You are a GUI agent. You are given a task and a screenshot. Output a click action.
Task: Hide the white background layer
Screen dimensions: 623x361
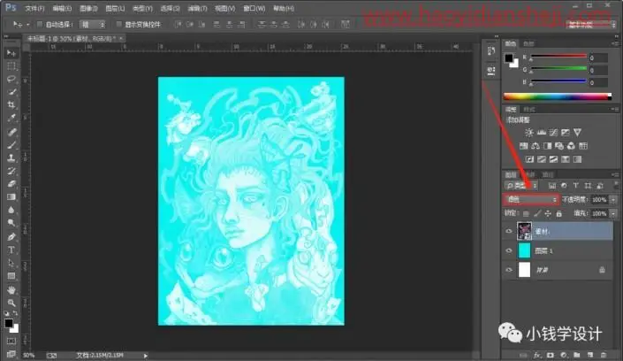tap(509, 270)
